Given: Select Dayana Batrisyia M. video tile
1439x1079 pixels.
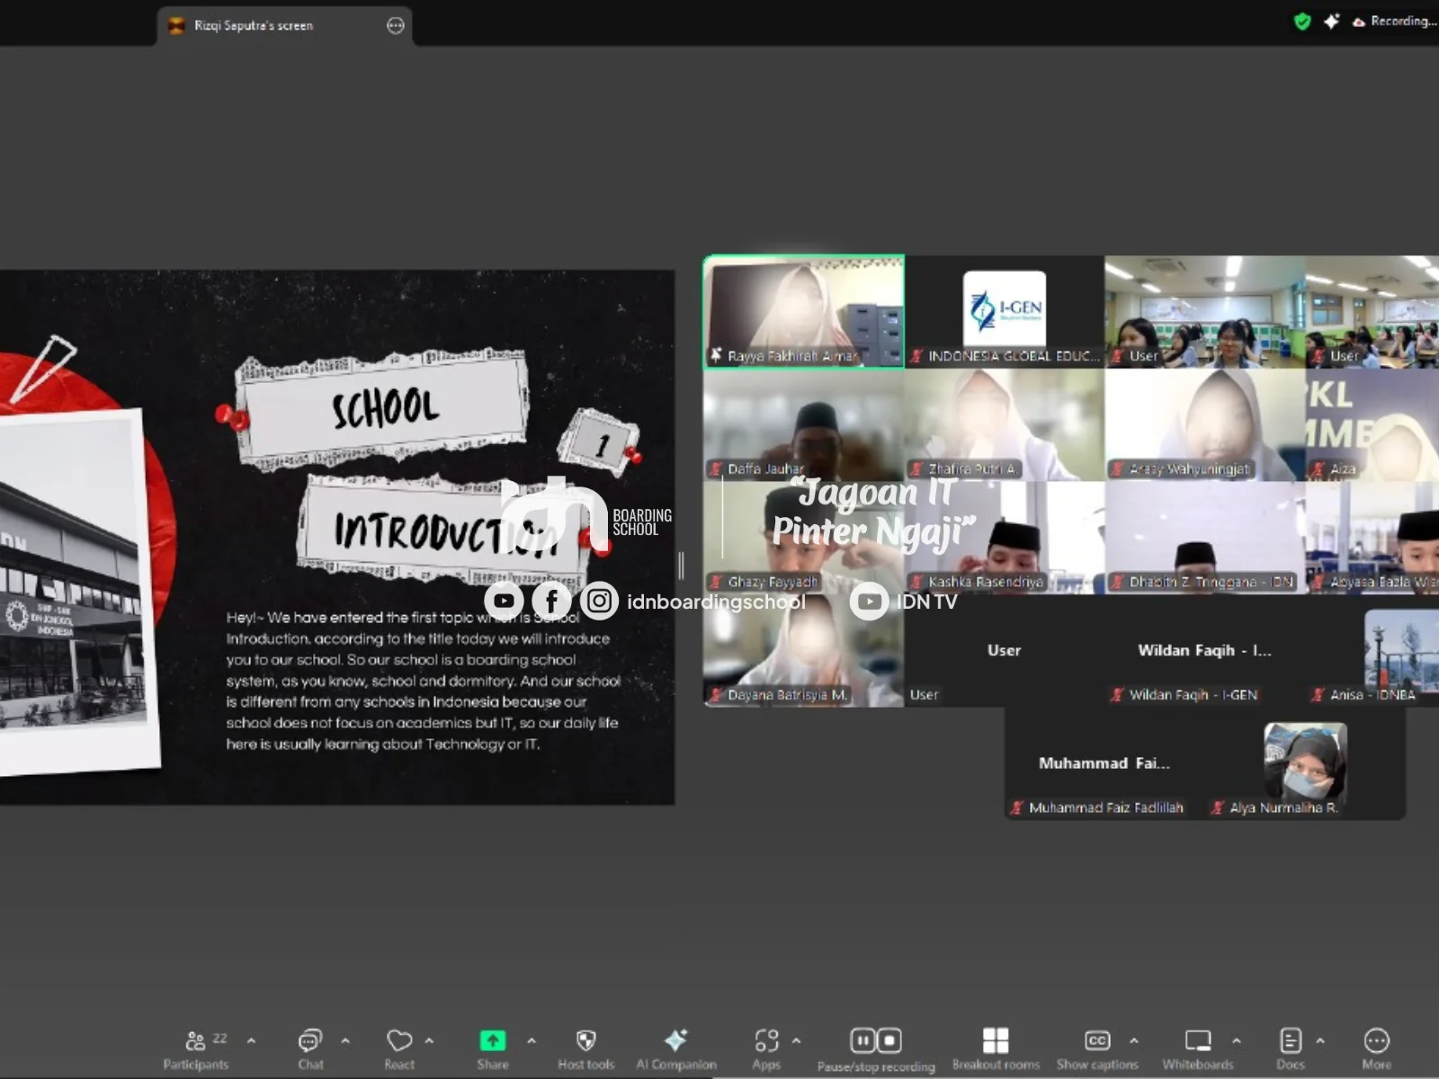Looking at the screenshot, I should pyautogui.click(x=803, y=651).
